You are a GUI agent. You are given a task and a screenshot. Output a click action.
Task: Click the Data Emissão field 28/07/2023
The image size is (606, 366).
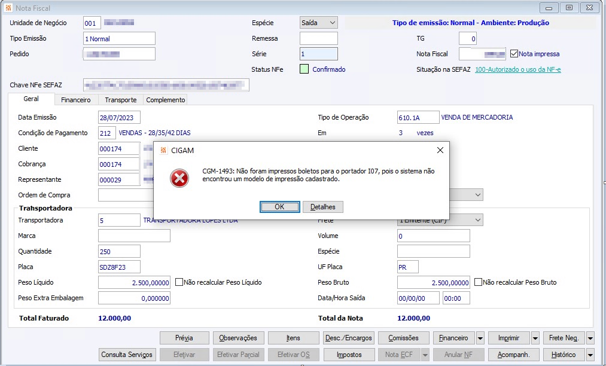pyautogui.click(x=119, y=117)
